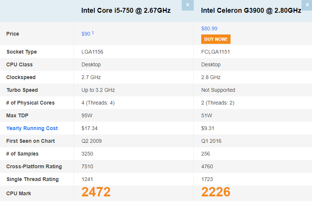Click the Clockspeed row label

(21, 77)
